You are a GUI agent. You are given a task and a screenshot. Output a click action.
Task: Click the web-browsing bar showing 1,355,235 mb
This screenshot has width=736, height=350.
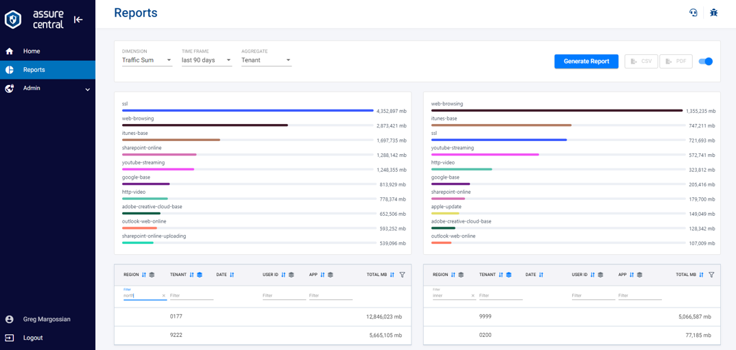pyautogui.click(x=557, y=110)
